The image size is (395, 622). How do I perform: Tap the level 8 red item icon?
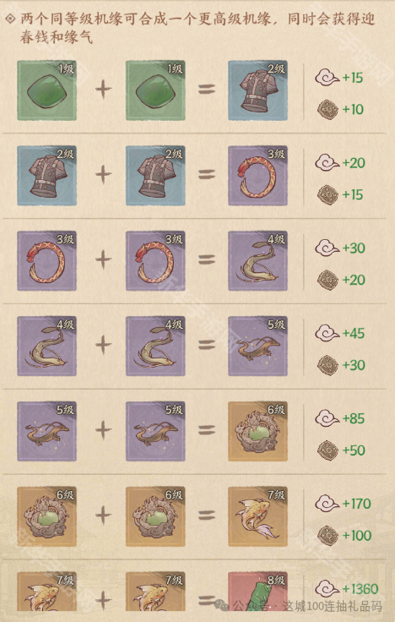[258, 591]
